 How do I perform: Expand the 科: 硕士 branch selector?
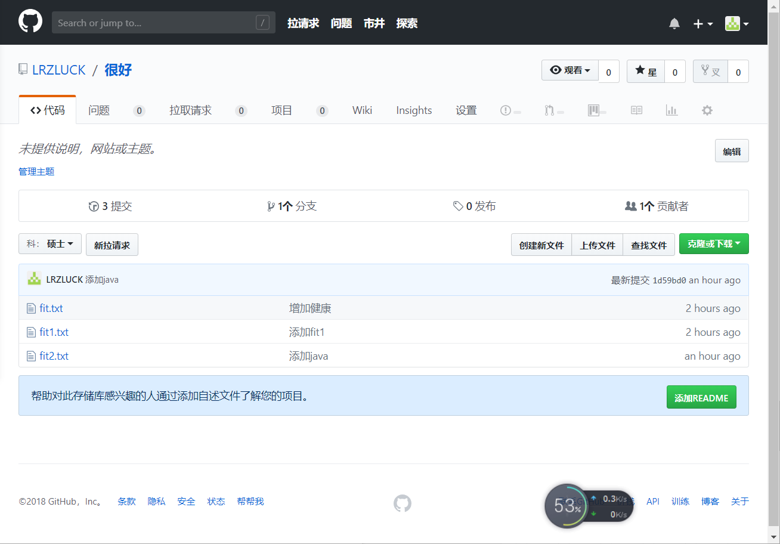(50, 244)
